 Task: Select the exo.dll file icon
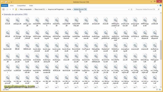(125, 56)
